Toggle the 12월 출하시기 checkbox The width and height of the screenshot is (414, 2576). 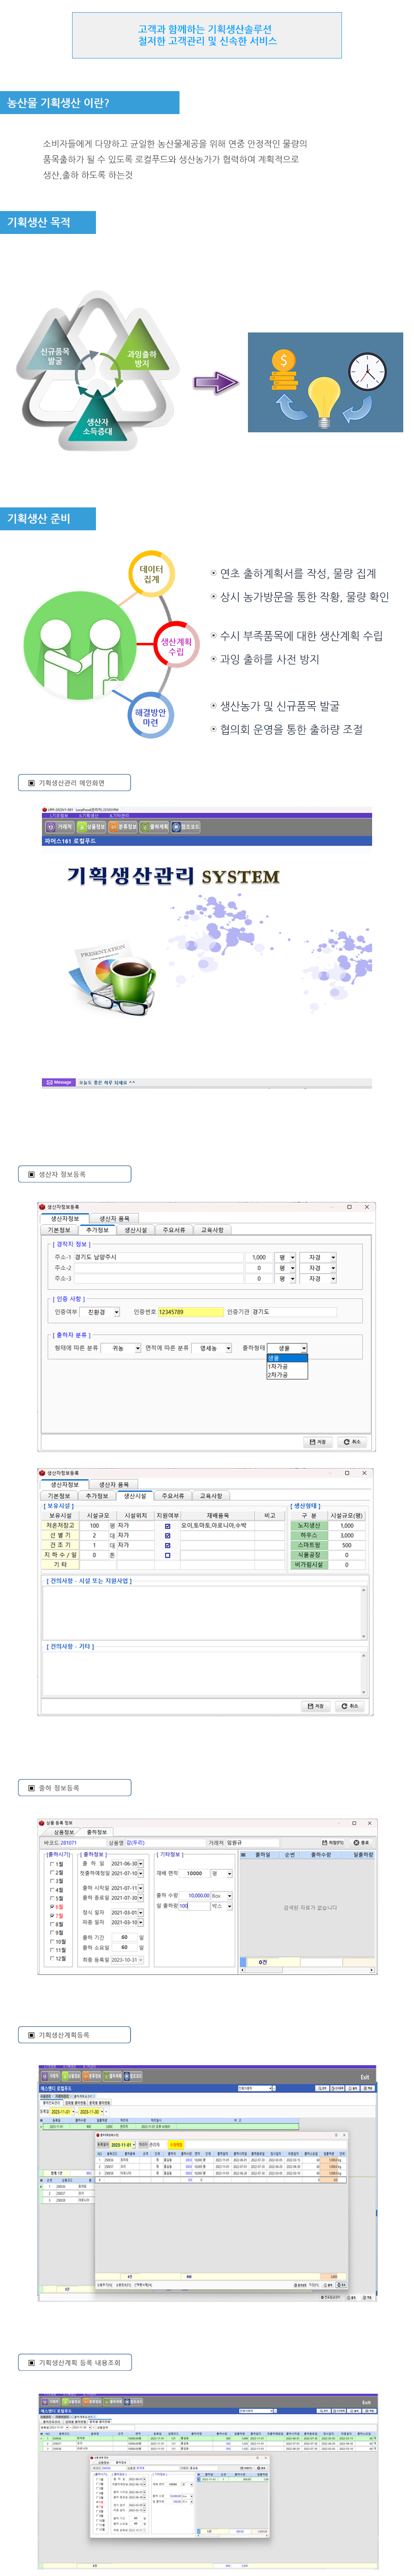click(x=52, y=1958)
